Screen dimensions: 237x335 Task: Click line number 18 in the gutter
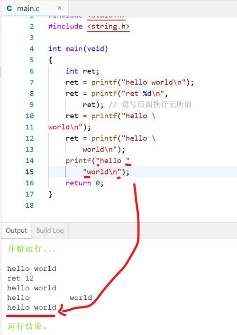[x=29, y=205]
